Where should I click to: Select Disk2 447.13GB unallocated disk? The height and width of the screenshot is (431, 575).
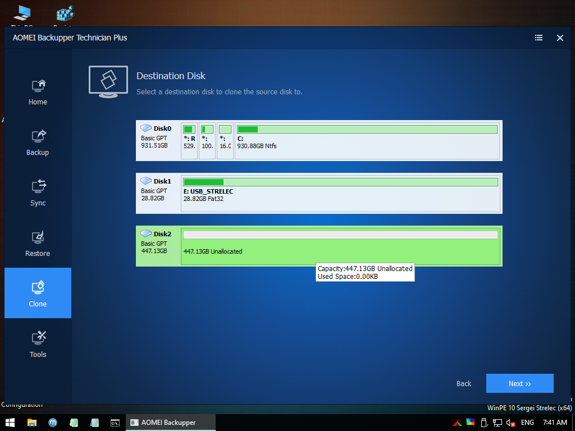click(x=319, y=246)
